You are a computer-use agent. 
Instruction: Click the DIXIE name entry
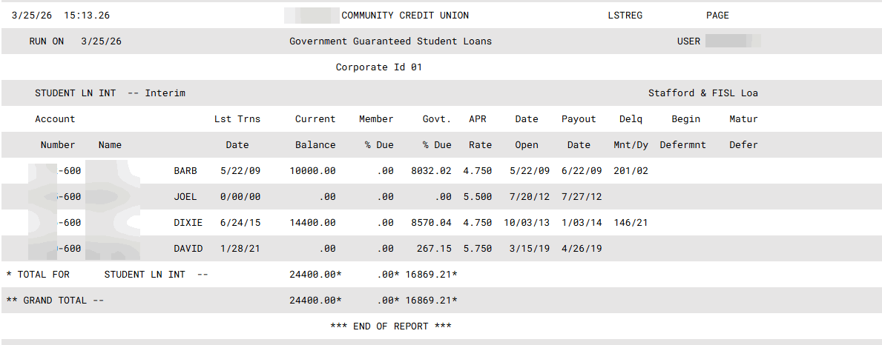[x=188, y=223]
